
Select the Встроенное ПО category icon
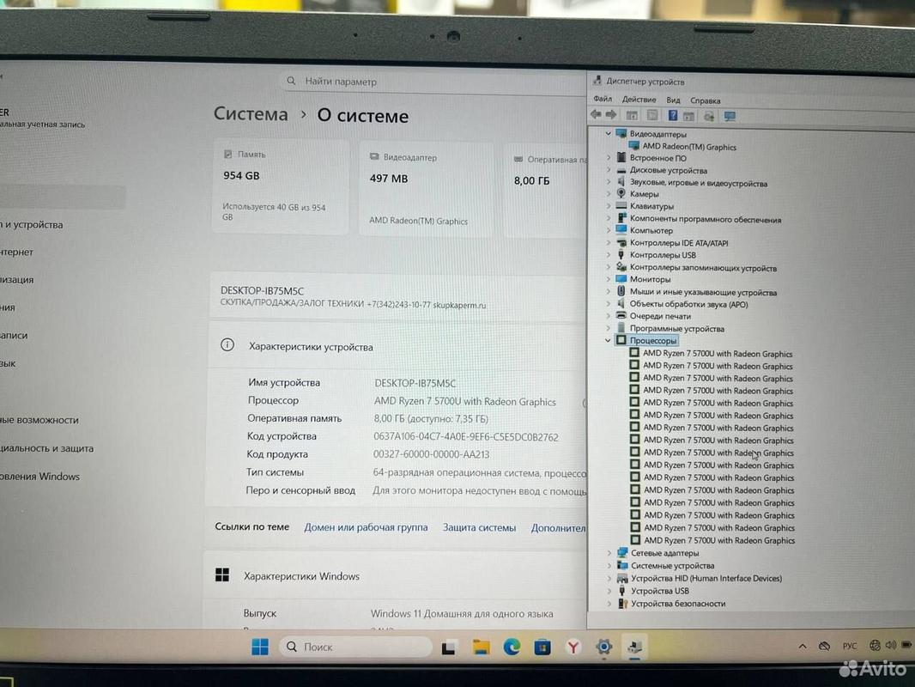(x=621, y=158)
